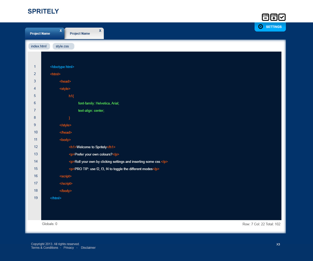The height and width of the screenshot is (261, 313).
Task: Click the window-with-plus icon in the header
Action: (274, 17)
